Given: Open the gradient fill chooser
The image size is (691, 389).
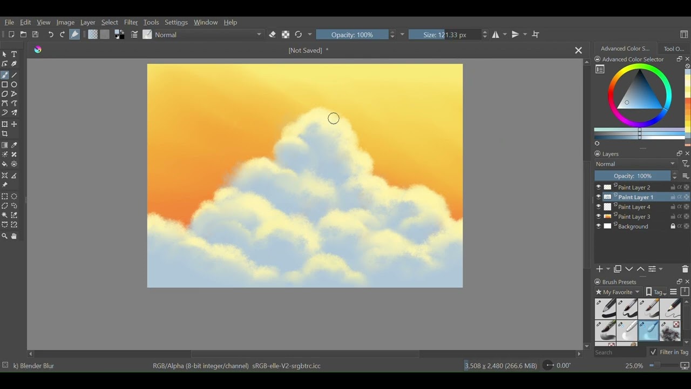Looking at the screenshot, I should [x=93, y=35].
